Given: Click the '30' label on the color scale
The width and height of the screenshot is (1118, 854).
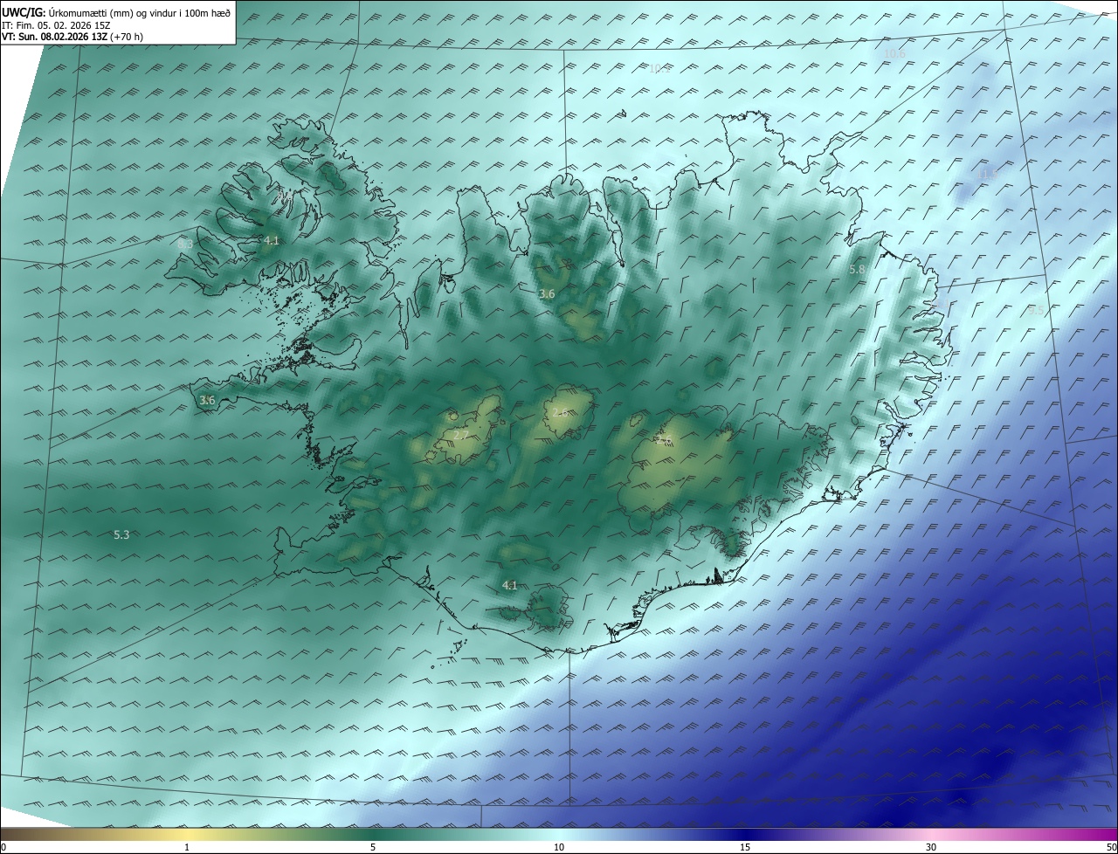Looking at the screenshot, I should [931, 847].
